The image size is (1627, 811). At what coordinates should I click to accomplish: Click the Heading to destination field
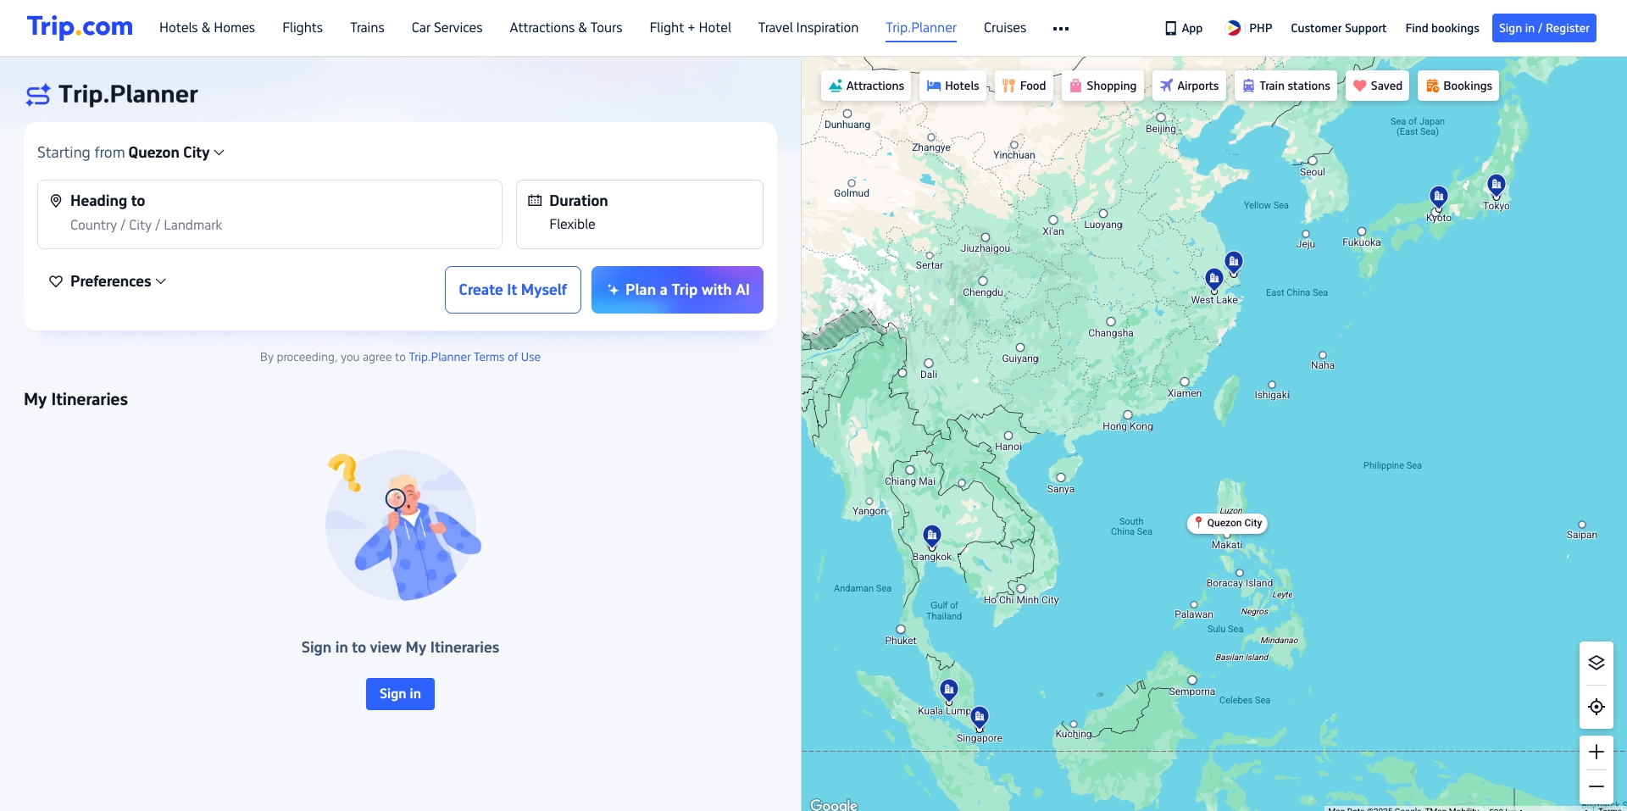pyautogui.click(x=269, y=214)
